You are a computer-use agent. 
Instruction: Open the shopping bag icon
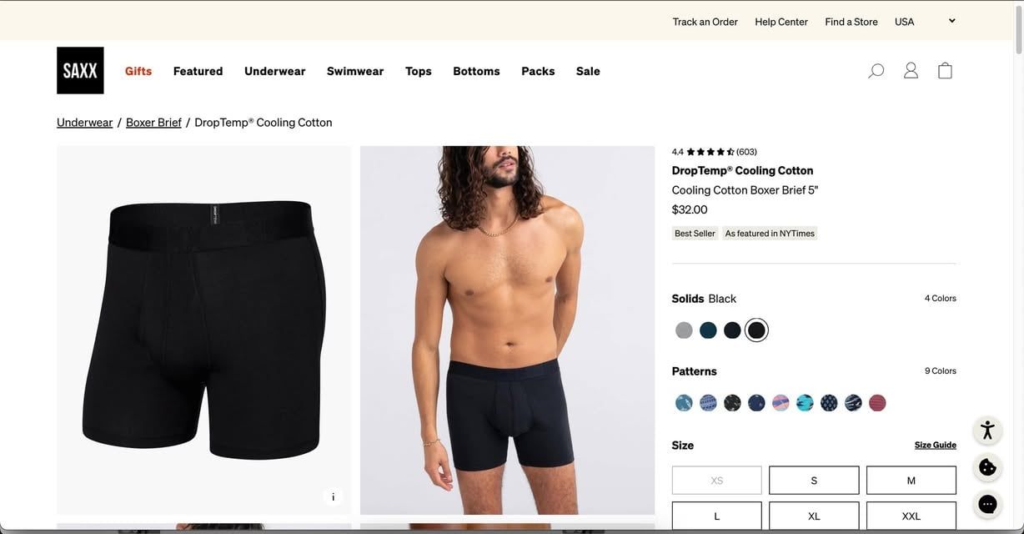[x=945, y=71]
